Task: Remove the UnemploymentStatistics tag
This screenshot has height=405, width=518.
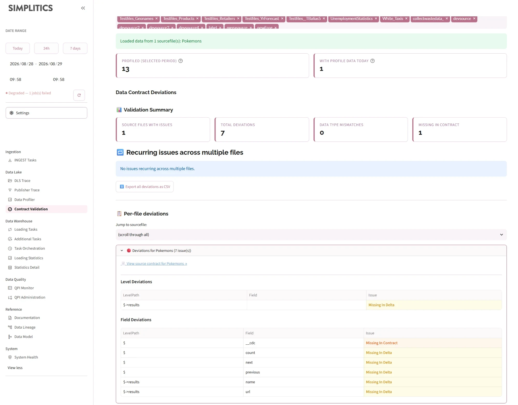Action: (x=376, y=19)
